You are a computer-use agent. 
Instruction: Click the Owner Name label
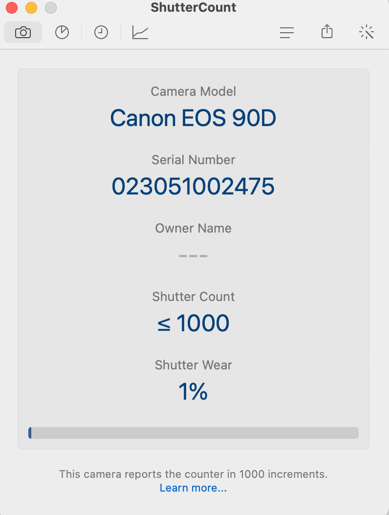point(193,228)
